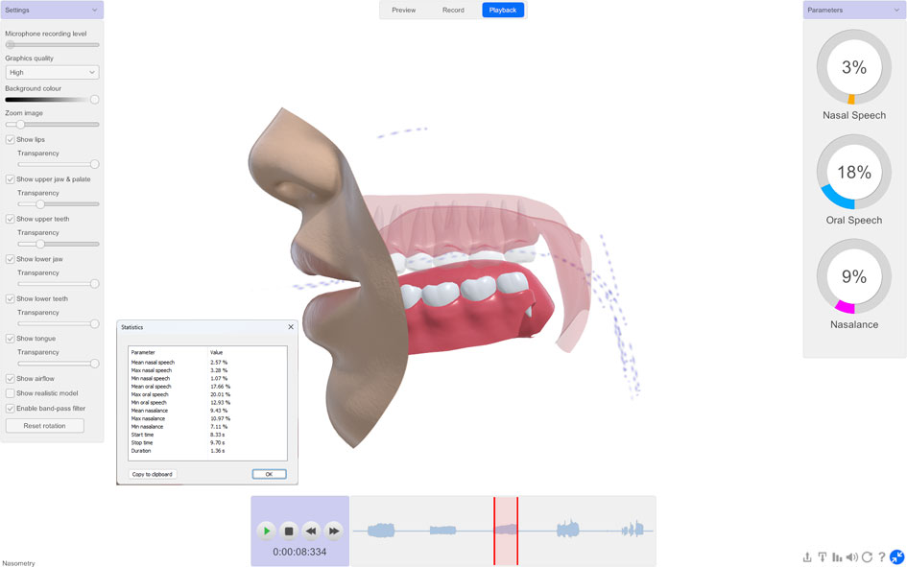The image size is (907, 567).
Task: Click Copy to clipboard in Statistics dialog
Action: point(153,474)
